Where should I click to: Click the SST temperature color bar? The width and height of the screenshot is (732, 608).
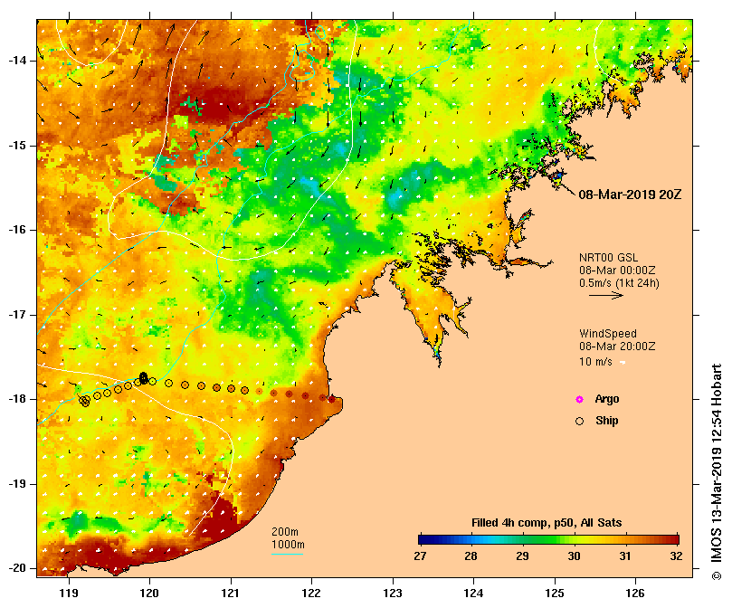[x=548, y=540]
